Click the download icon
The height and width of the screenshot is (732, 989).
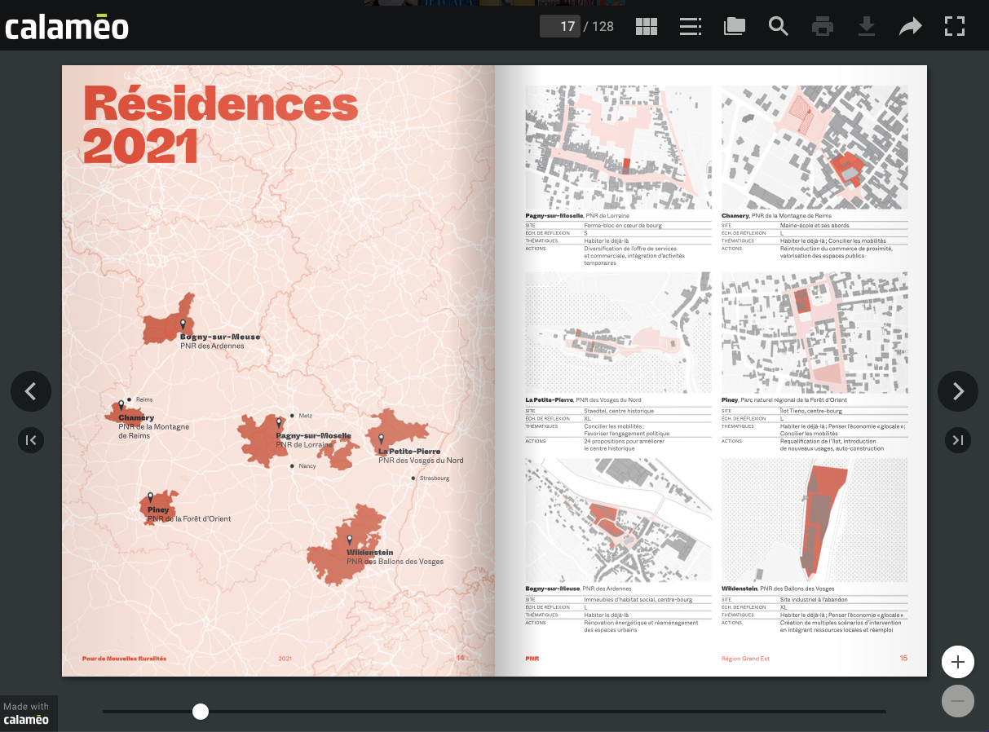[x=867, y=26]
